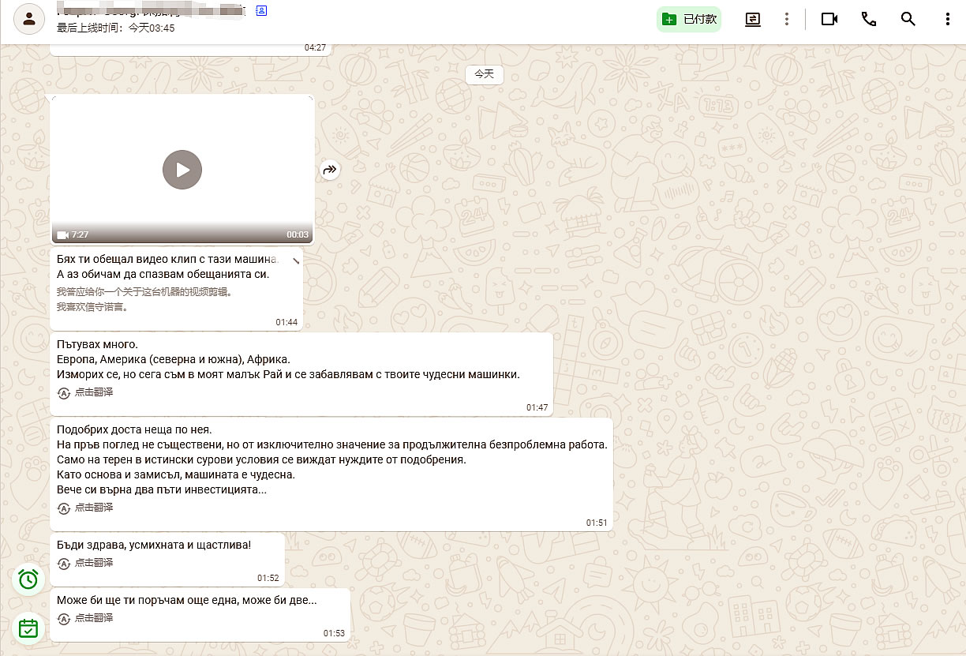Open the green alarm clock reminder button
This screenshot has height=656, width=966.
click(x=28, y=579)
